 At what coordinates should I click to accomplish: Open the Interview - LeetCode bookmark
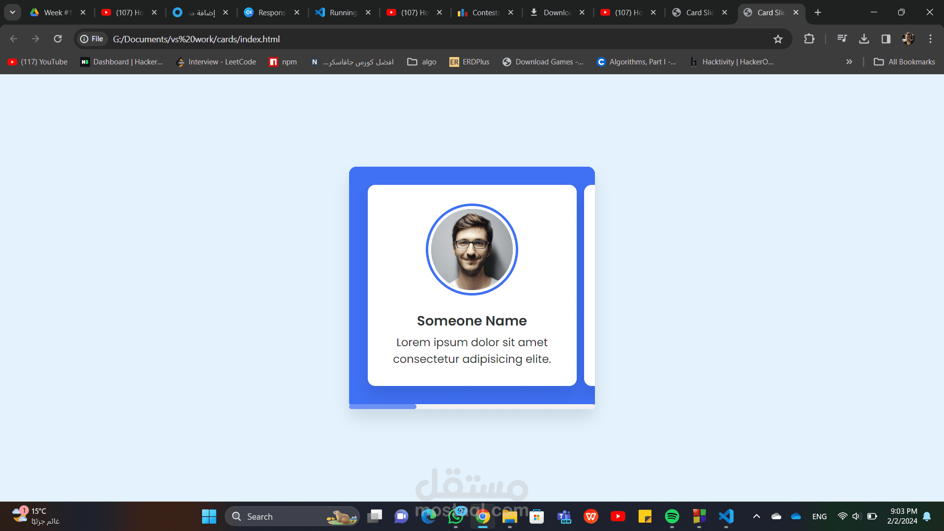click(x=216, y=62)
